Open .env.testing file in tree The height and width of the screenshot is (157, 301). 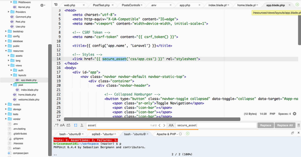pyautogui.click(x=19, y=129)
